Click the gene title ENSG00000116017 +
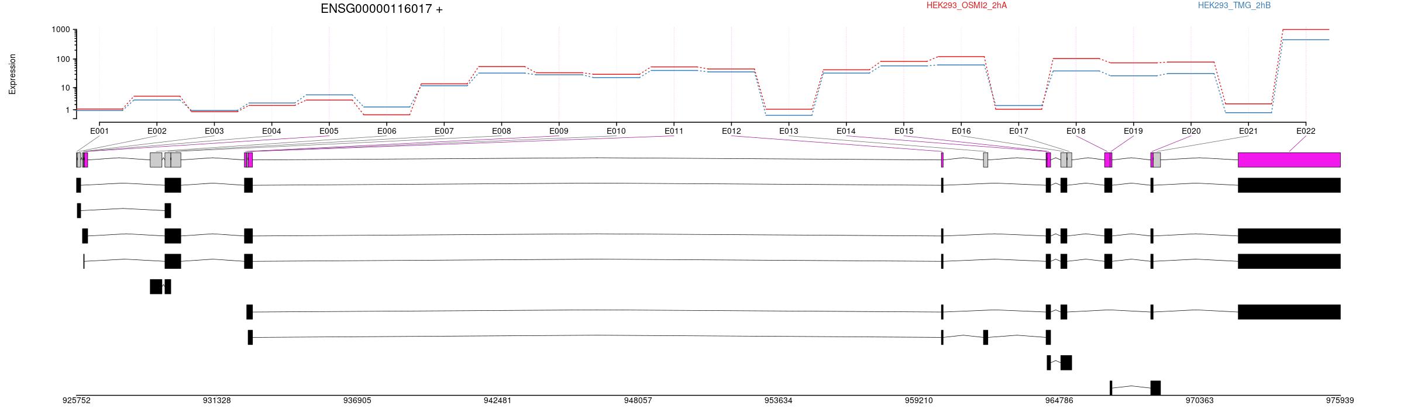 tap(381, 9)
